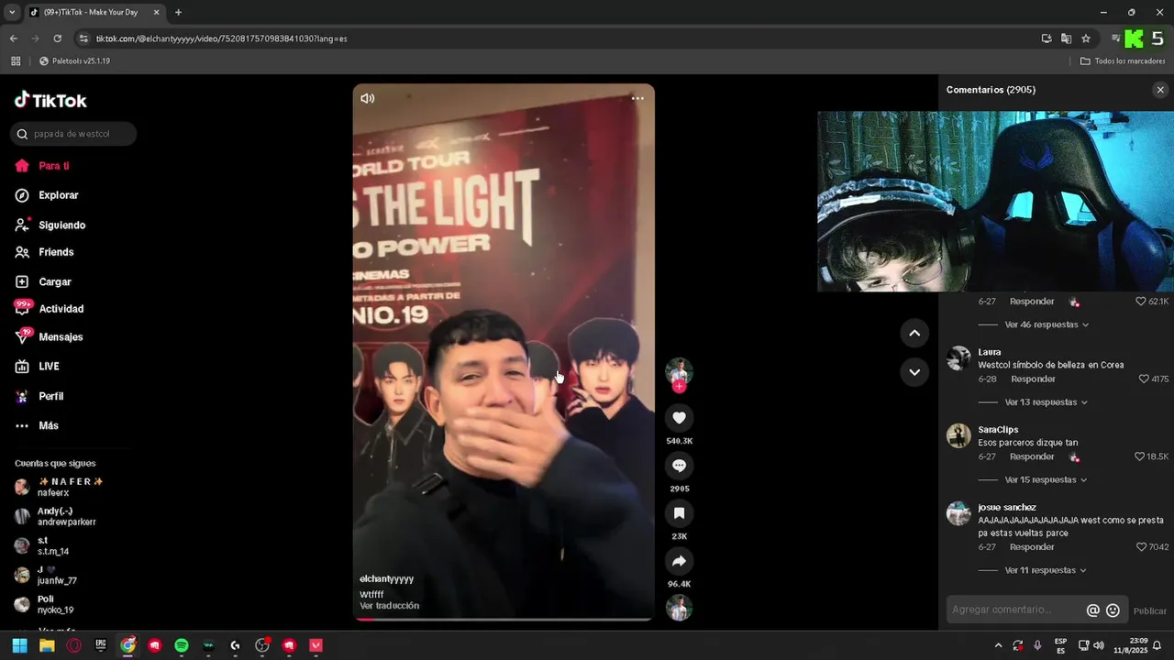This screenshot has width=1174, height=660.
Task: Open followed account andrewparkerr
Action: click(56, 516)
